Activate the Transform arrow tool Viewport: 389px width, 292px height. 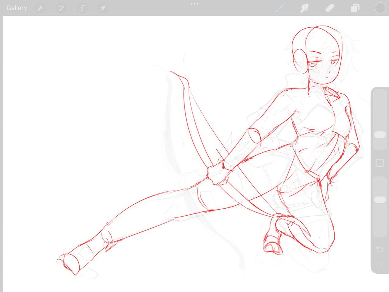click(103, 8)
